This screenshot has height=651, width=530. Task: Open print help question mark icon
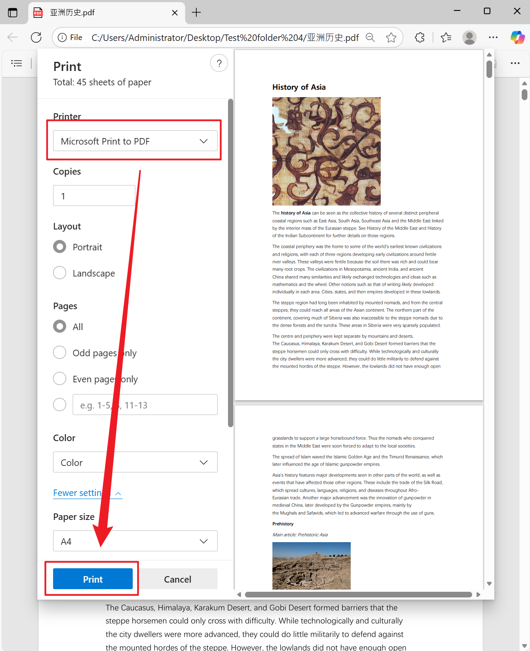[219, 64]
